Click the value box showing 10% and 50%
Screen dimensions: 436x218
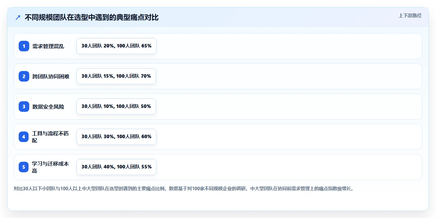click(x=116, y=107)
